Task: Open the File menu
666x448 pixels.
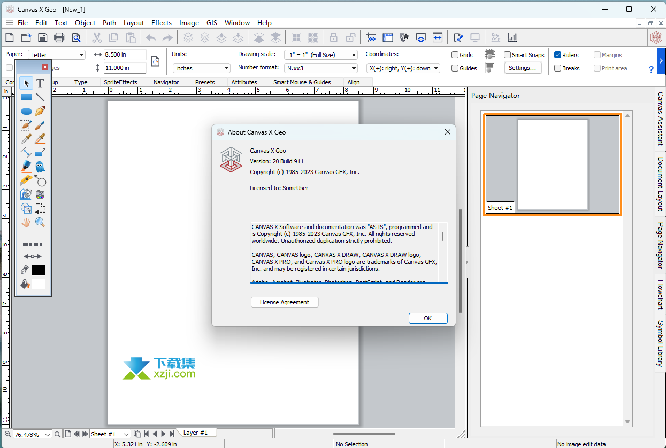Action: [x=22, y=23]
